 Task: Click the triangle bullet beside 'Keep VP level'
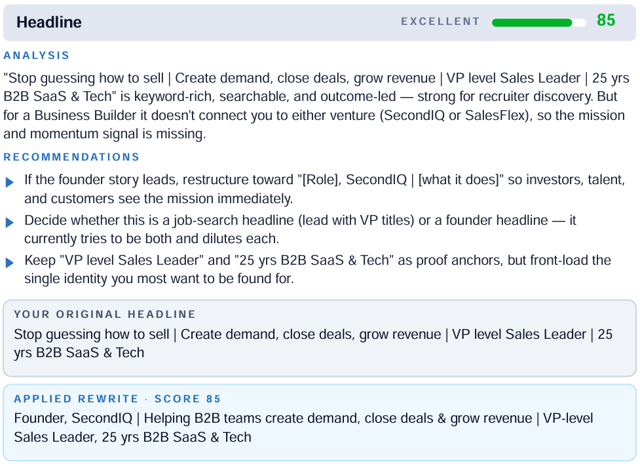[x=9, y=263]
